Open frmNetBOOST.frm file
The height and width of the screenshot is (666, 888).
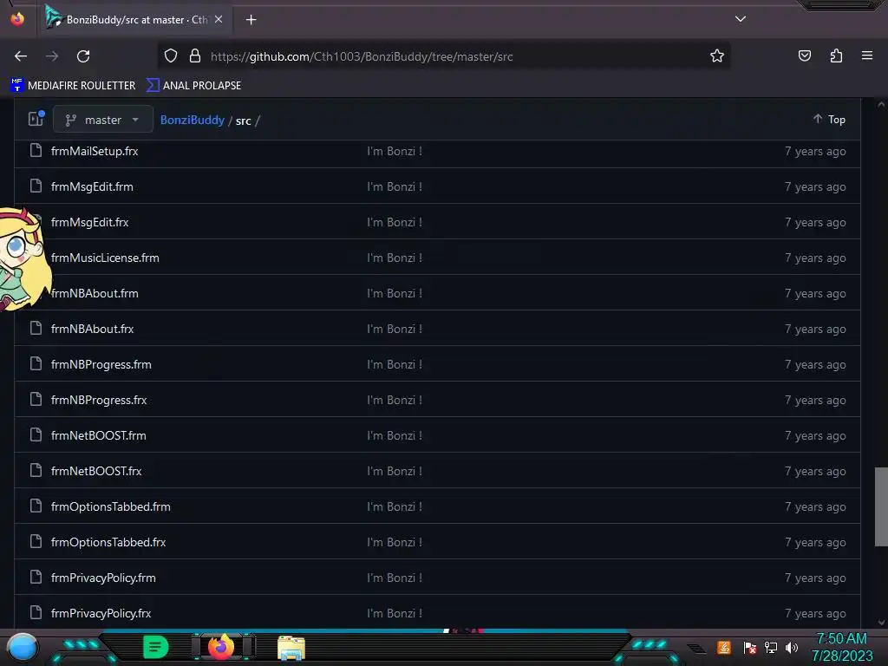(99, 435)
